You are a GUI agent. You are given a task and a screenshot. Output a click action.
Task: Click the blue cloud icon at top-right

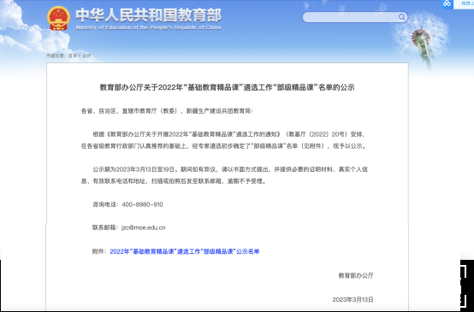(447, 3)
